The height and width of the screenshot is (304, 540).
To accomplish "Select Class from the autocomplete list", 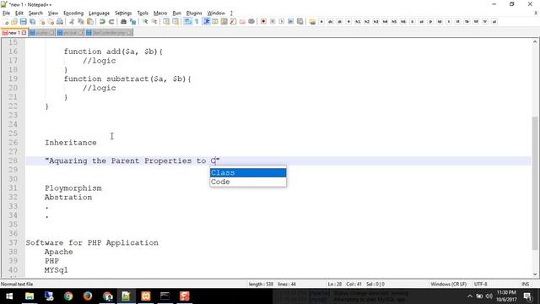I will [248, 172].
